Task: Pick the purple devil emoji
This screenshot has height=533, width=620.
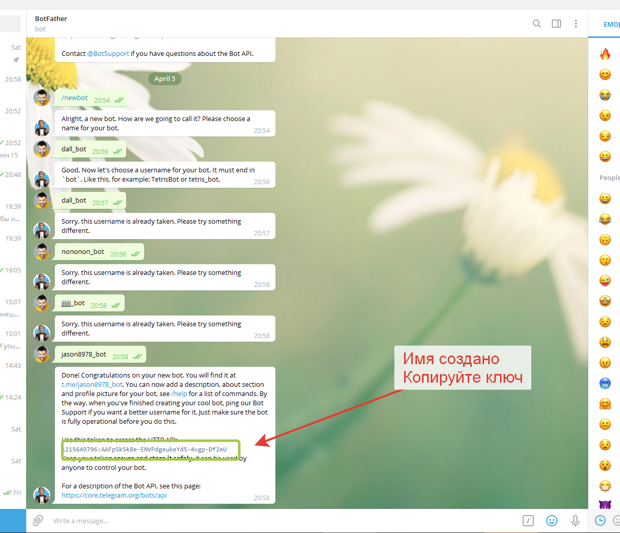Action: [x=605, y=505]
